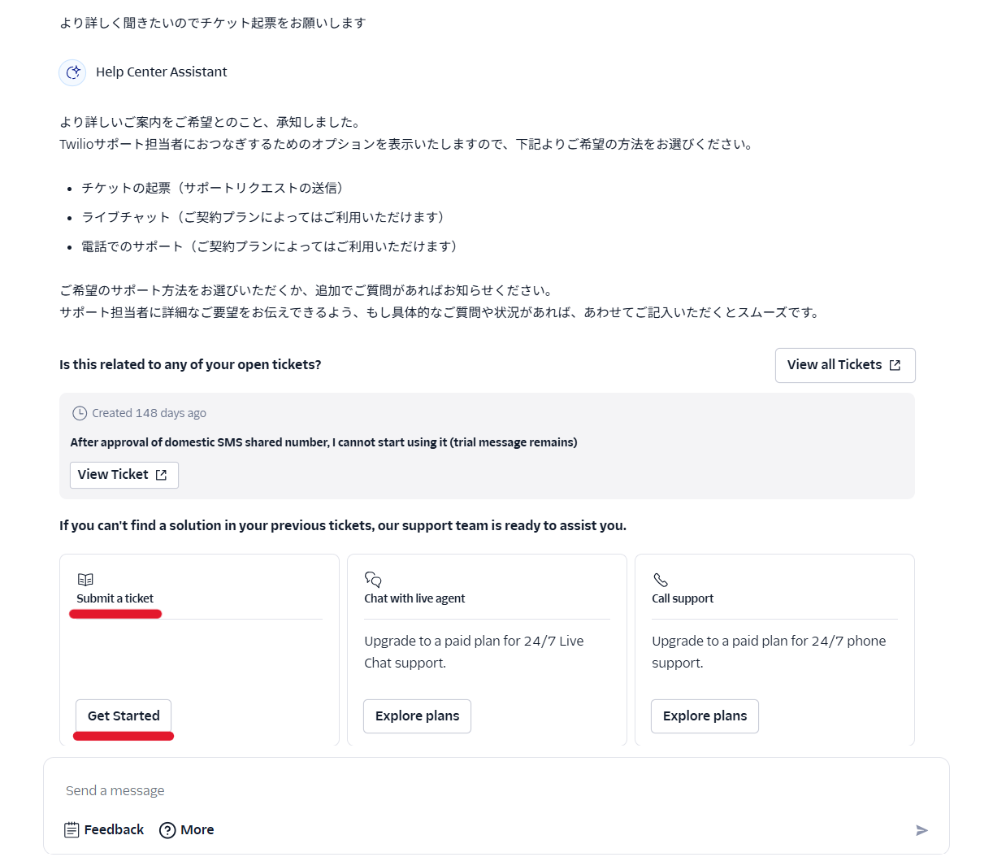Click the phone icon above Call support
The width and height of the screenshot is (993, 857).
pos(661,580)
